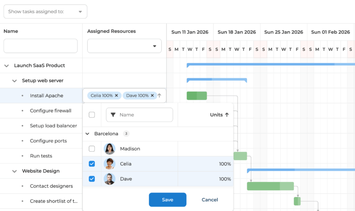Screen dimensions: 355x211
Task: Click the arrow icon in the resource chip field
Action: click(159, 96)
